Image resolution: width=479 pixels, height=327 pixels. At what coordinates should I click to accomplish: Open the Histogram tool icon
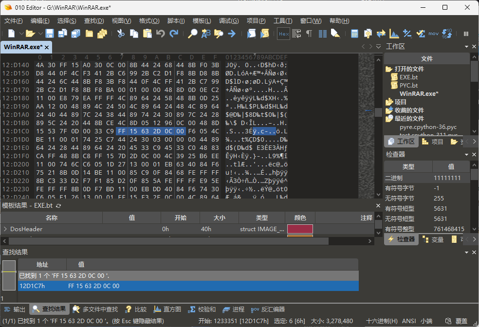[394, 33]
